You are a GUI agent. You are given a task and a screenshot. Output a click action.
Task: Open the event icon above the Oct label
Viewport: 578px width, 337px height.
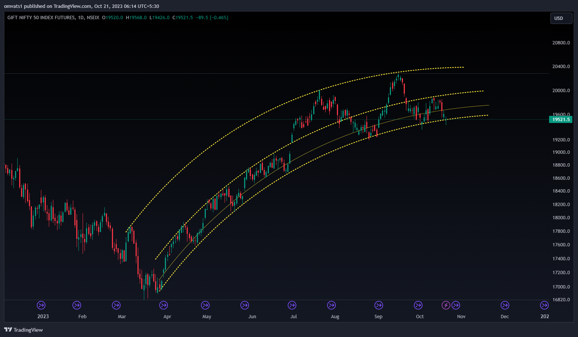click(418, 305)
